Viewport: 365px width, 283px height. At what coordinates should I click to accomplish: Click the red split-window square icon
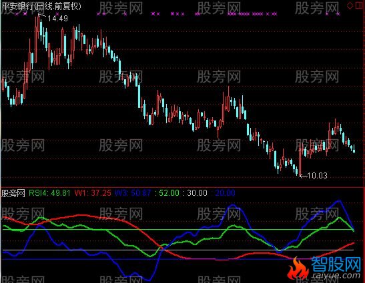(x=360, y=5)
